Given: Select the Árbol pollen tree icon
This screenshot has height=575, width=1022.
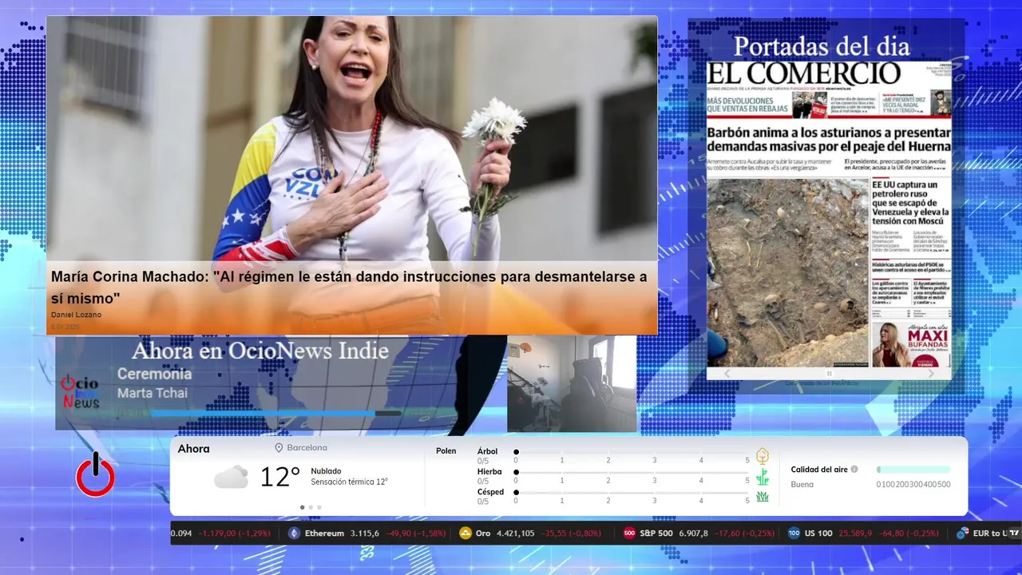Looking at the screenshot, I should 763,456.
